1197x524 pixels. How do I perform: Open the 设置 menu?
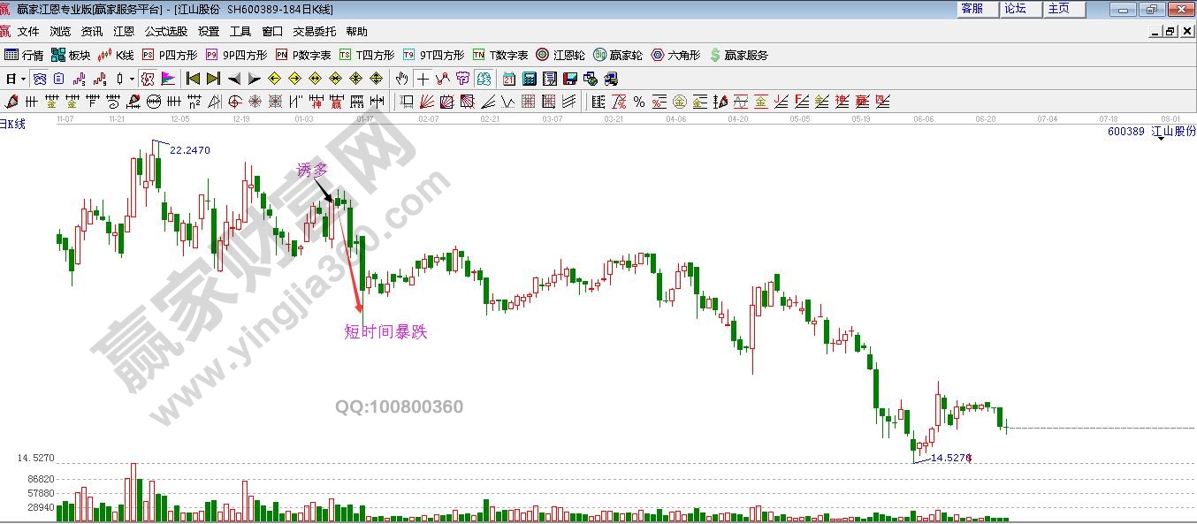point(209,32)
